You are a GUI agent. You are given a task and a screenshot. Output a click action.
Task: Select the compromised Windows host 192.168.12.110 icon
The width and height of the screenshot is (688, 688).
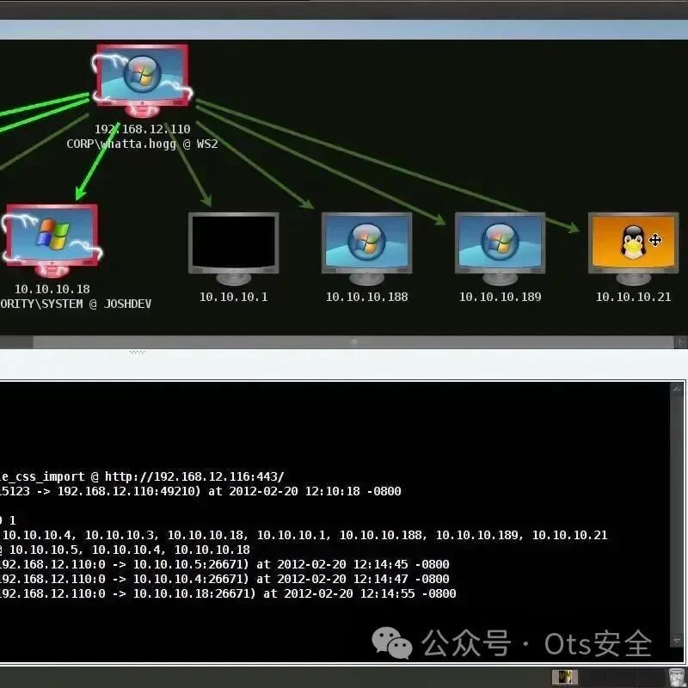pyautogui.click(x=142, y=81)
